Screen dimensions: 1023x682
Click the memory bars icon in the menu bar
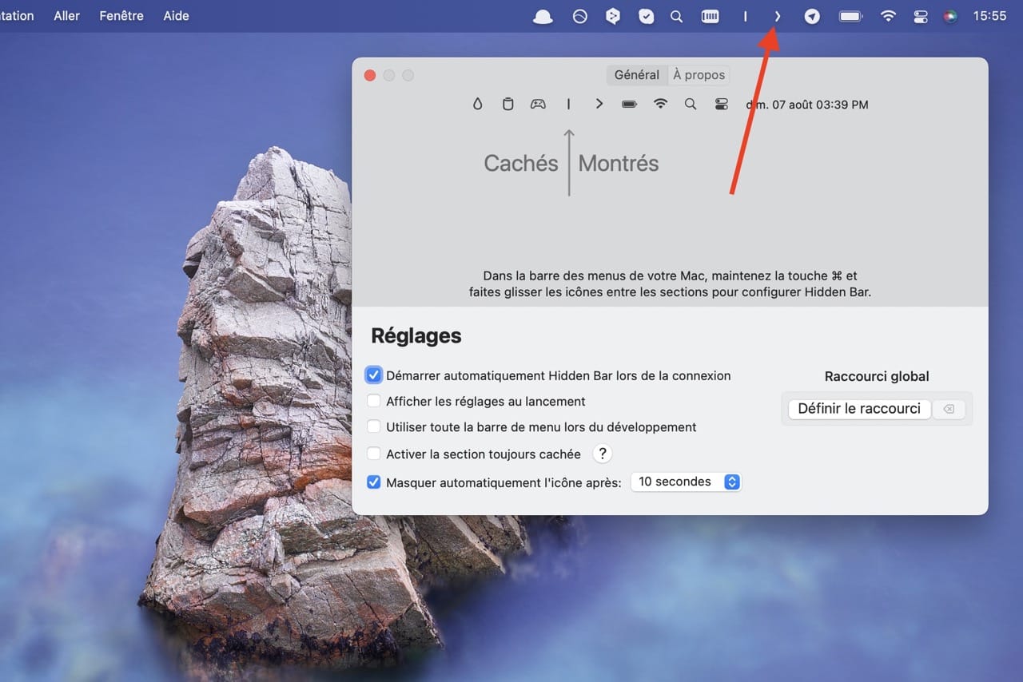pyautogui.click(x=711, y=16)
